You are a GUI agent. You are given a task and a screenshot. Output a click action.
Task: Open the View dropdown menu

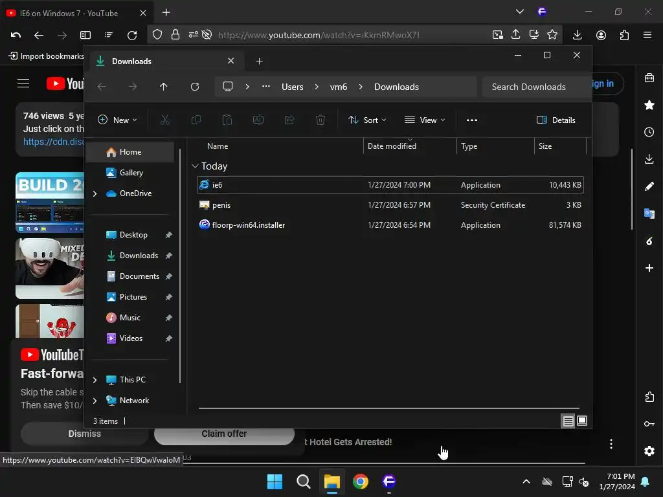pyautogui.click(x=425, y=120)
